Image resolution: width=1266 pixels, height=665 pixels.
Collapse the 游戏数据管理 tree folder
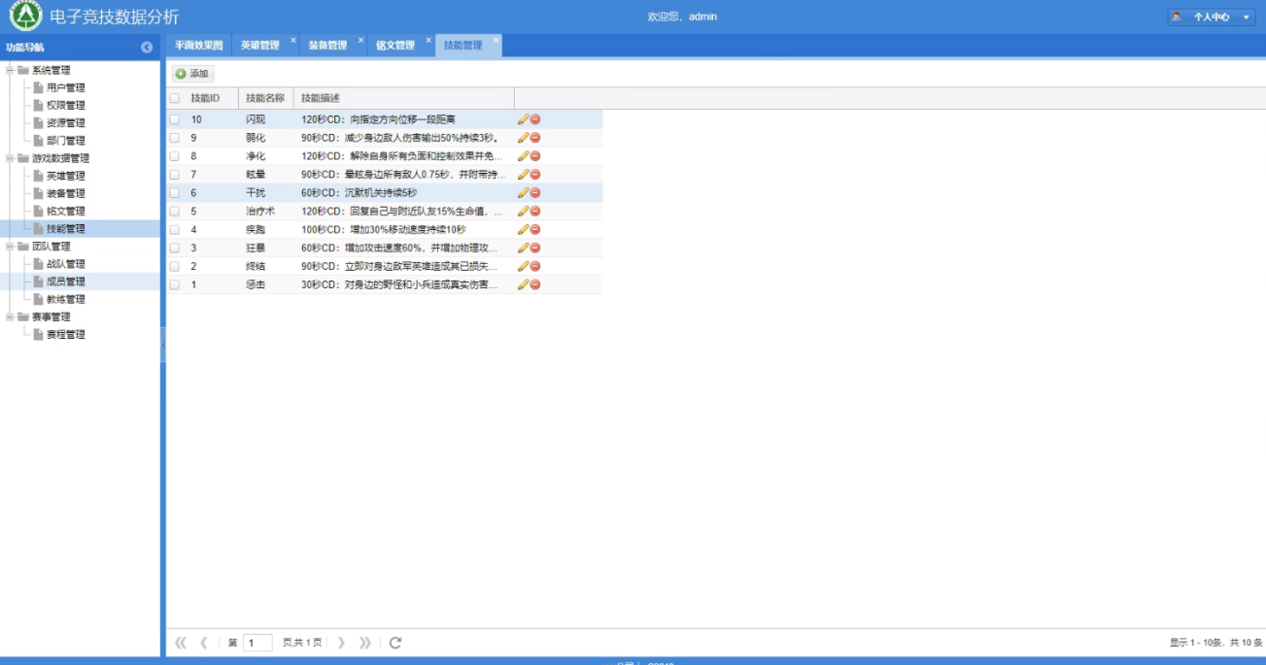[10, 158]
